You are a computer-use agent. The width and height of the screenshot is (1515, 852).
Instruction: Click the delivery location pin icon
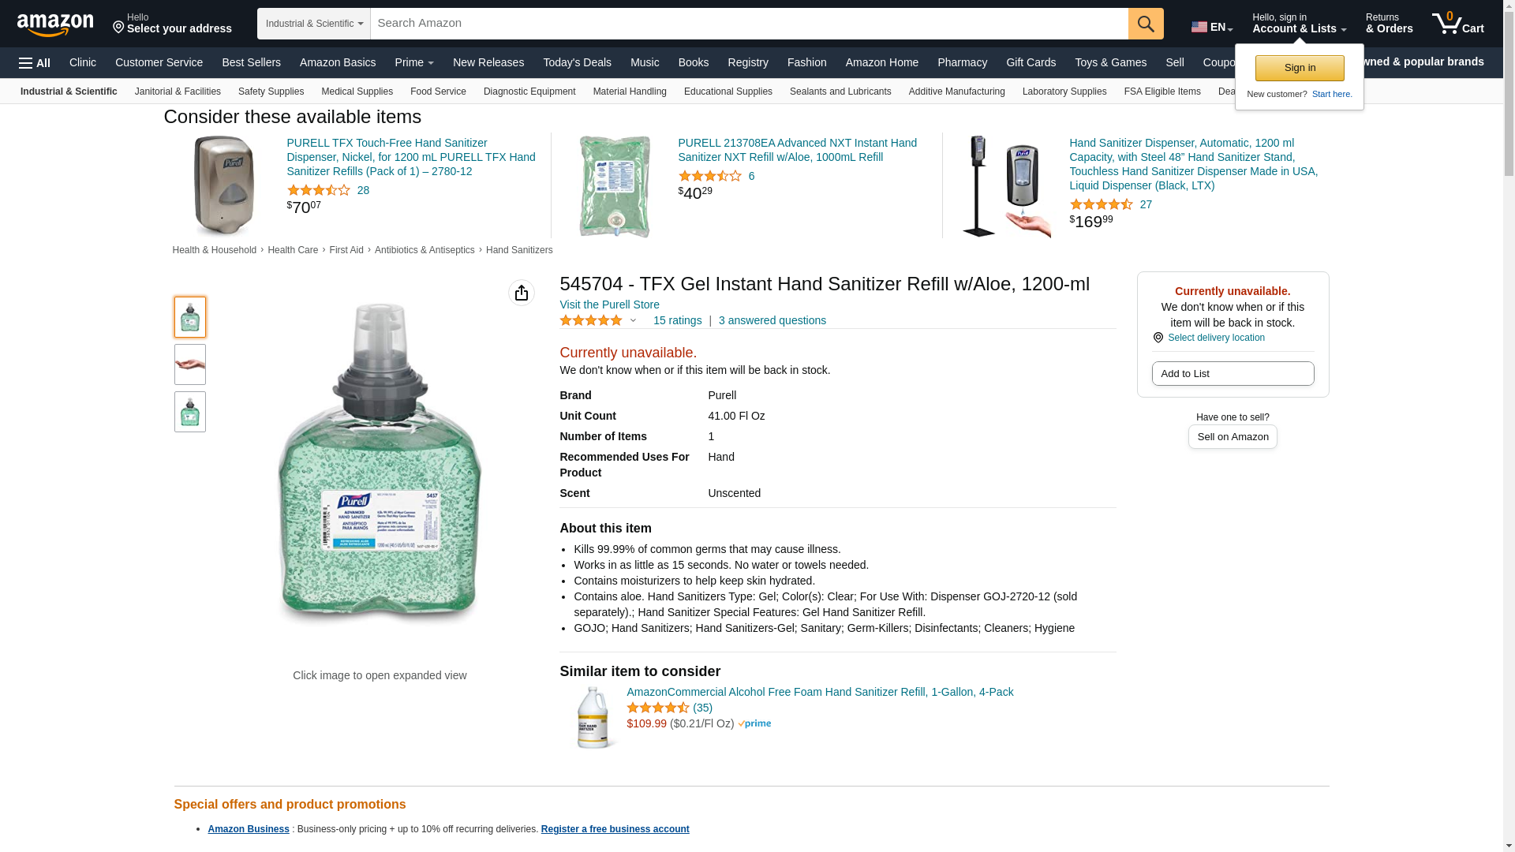(1158, 338)
